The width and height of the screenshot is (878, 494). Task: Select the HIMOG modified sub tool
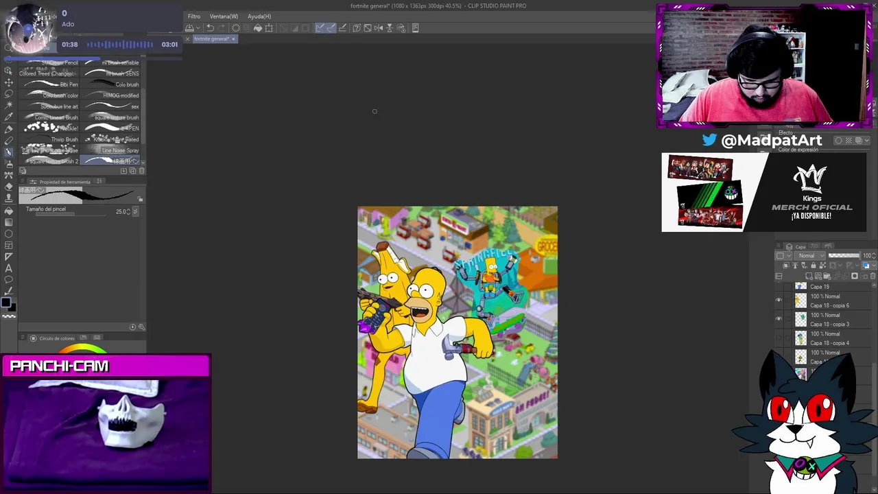[x=110, y=95]
